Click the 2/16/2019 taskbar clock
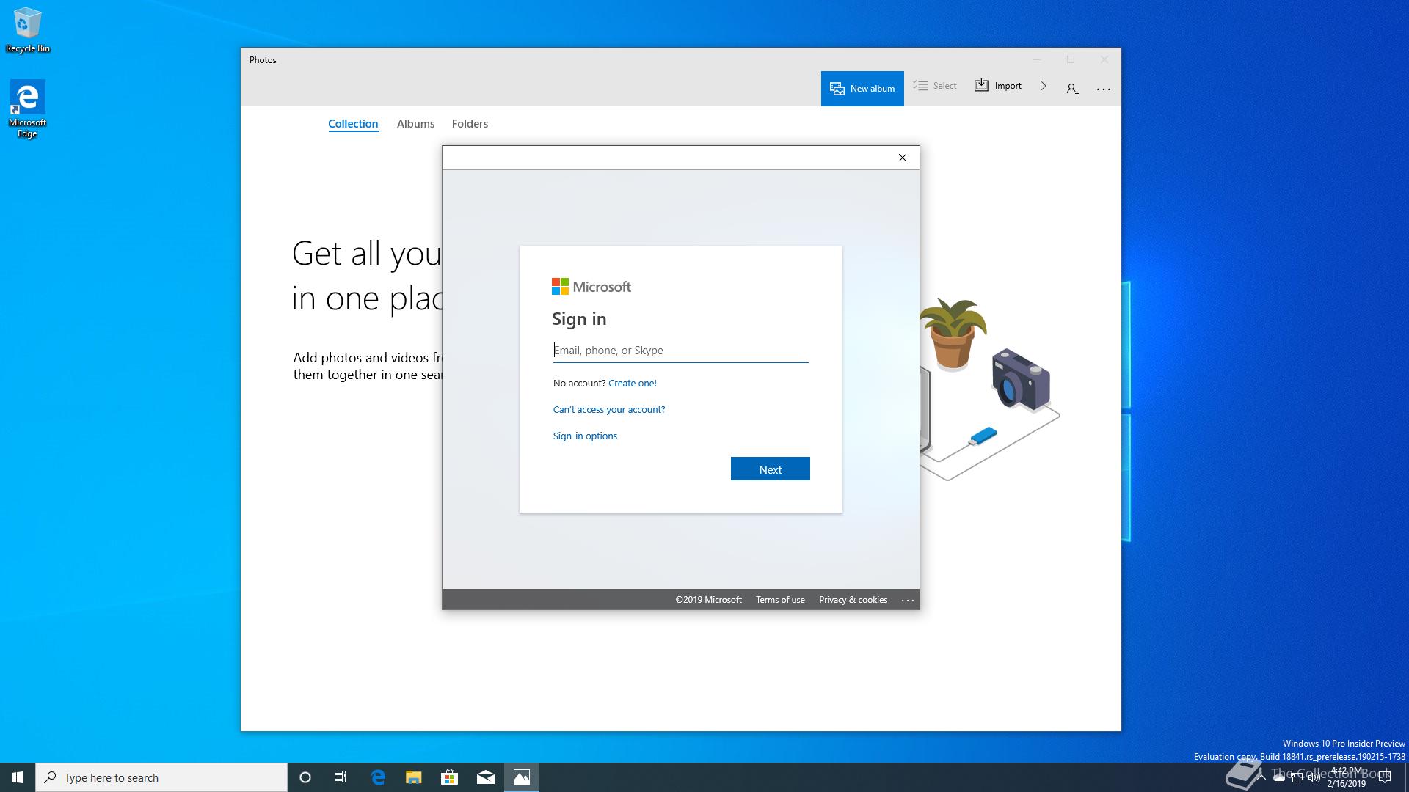1409x792 pixels. [1346, 777]
